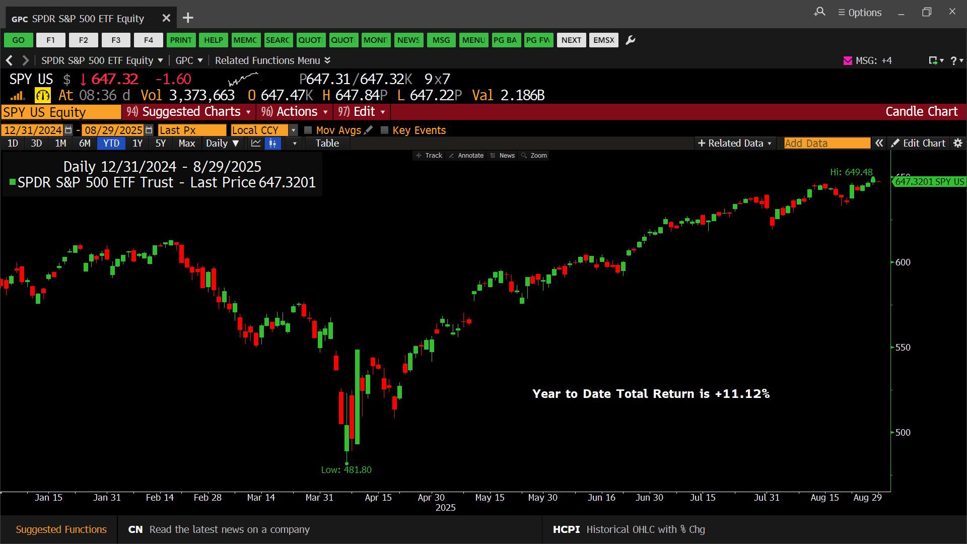967x544 pixels.
Task: Open the SPDR S&P 500 ETF Equity dropdown
Action: point(102,60)
